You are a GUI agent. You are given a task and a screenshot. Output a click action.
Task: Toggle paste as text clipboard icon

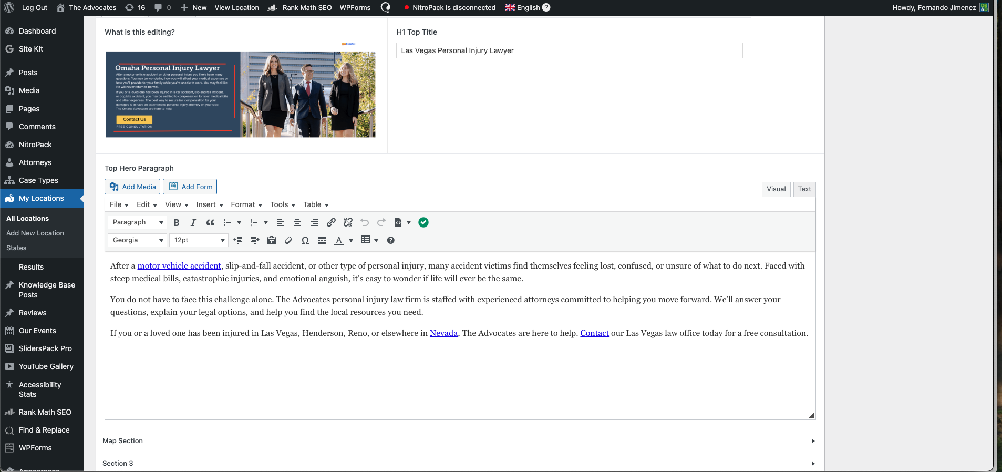(x=272, y=241)
